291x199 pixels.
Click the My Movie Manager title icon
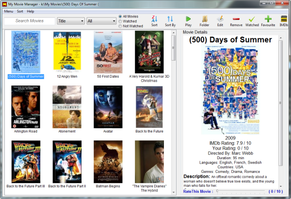[x=4, y=4]
